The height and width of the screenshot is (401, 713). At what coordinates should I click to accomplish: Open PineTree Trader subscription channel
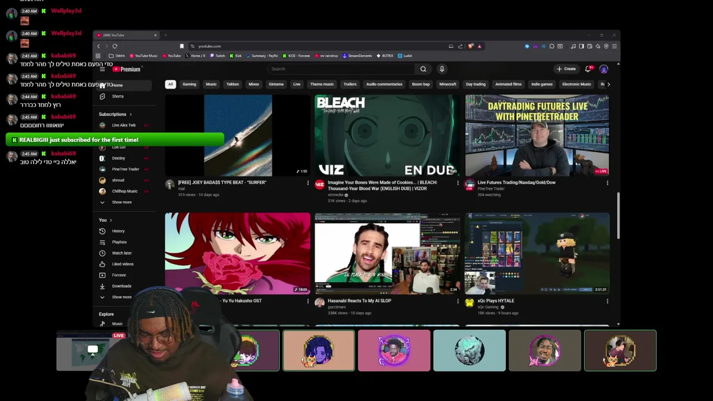125,169
